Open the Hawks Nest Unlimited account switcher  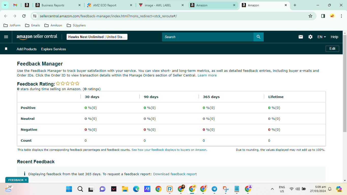(x=97, y=37)
